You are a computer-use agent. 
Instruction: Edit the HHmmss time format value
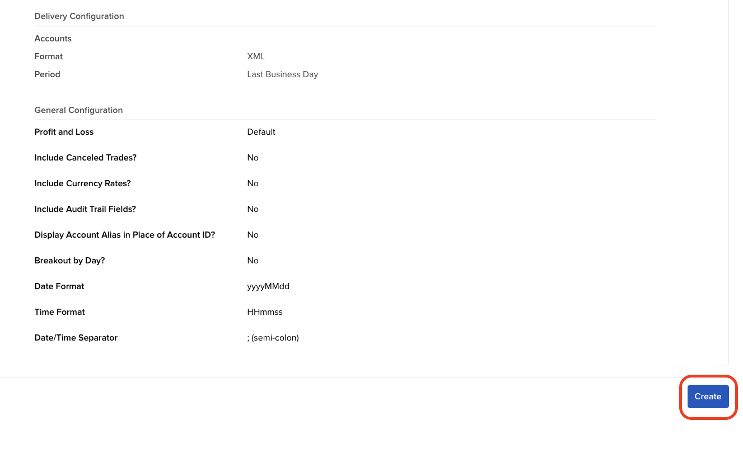coord(264,312)
